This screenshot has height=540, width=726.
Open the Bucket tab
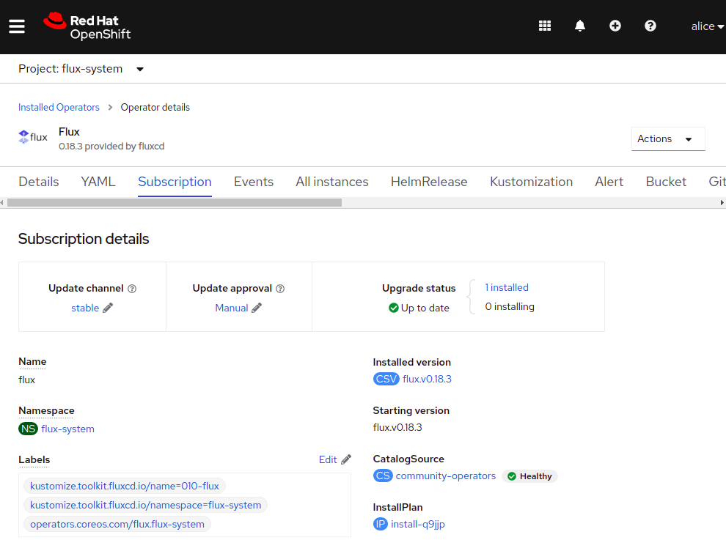[x=666, y=182]
